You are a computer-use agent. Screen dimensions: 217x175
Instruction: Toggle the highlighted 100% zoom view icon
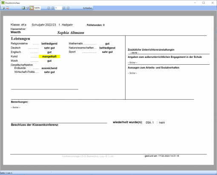31,8
